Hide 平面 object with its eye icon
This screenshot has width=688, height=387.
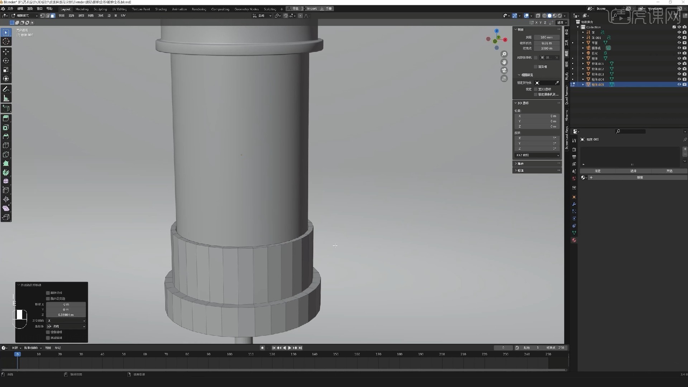coord(679,43)
